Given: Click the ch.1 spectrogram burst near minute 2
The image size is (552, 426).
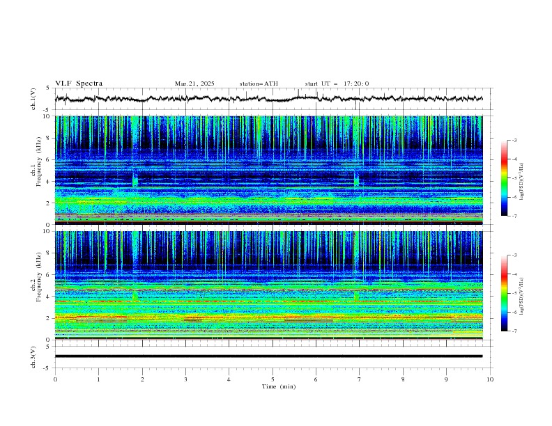Looking at the screenshot, I should tap(135, 180).
